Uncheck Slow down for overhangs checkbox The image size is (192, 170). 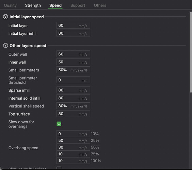pyautogui.click(x=59, y=124)
